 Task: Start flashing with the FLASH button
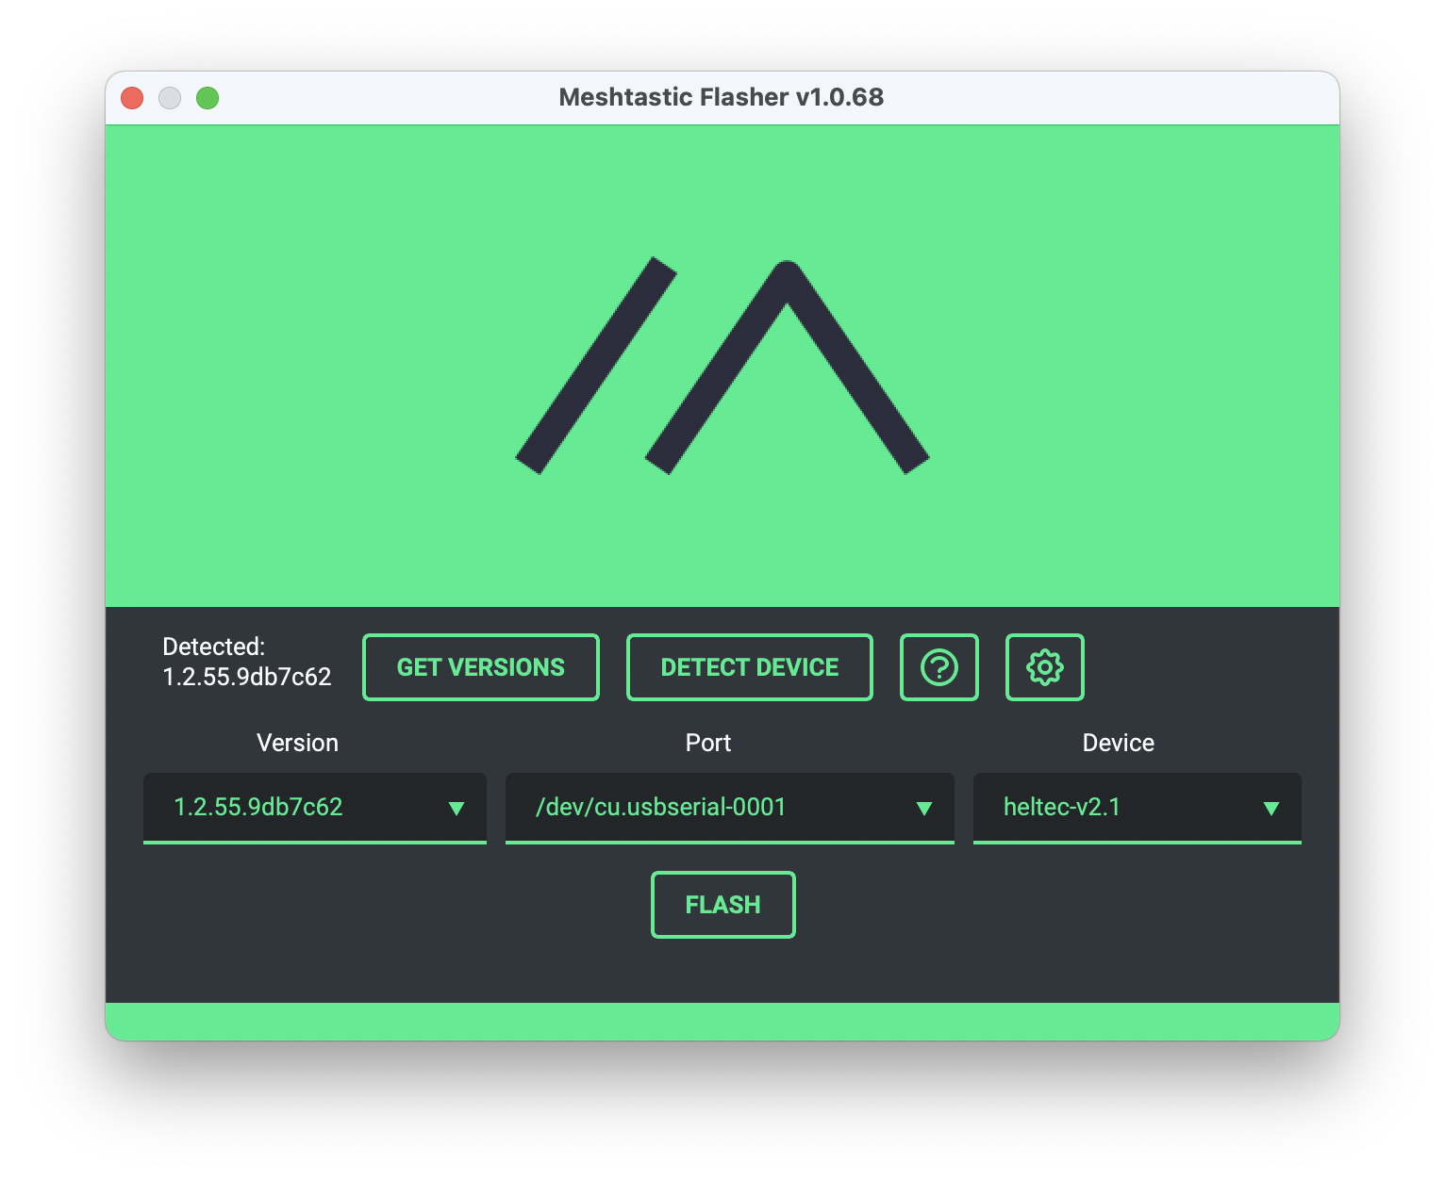[x=722, y=905]
